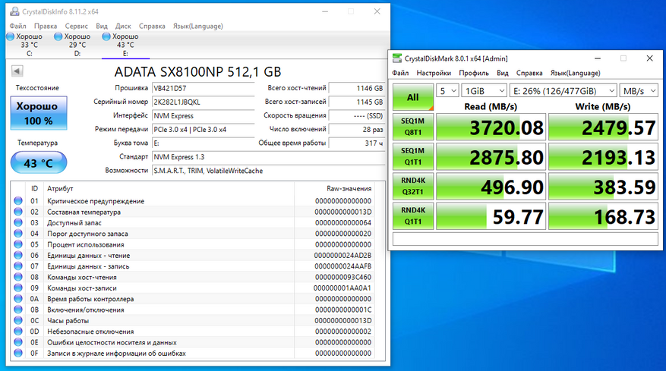Open Настройки menu in CrystalDiskMark
The height and width of the screenshot is (371, 666).
(x=434, y=73)
